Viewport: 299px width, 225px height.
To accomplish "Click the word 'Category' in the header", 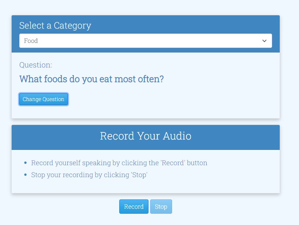I will [x=72, y=26].
